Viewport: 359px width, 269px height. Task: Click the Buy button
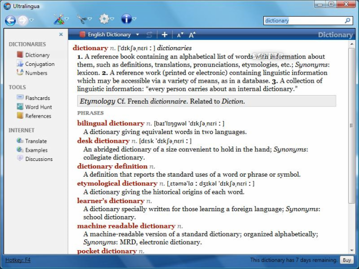tap(347, 260)
